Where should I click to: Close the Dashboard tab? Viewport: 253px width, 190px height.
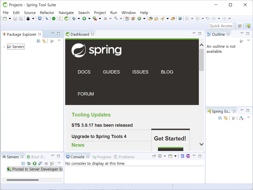tap(93, 34)
